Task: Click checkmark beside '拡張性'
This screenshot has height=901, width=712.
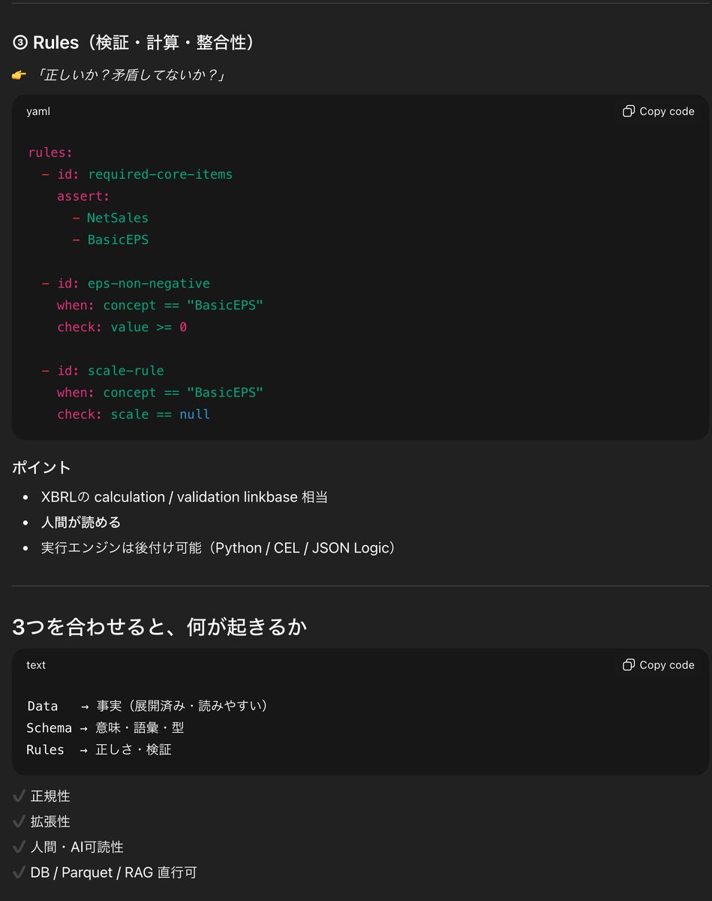Action: [x=20, y=821]
